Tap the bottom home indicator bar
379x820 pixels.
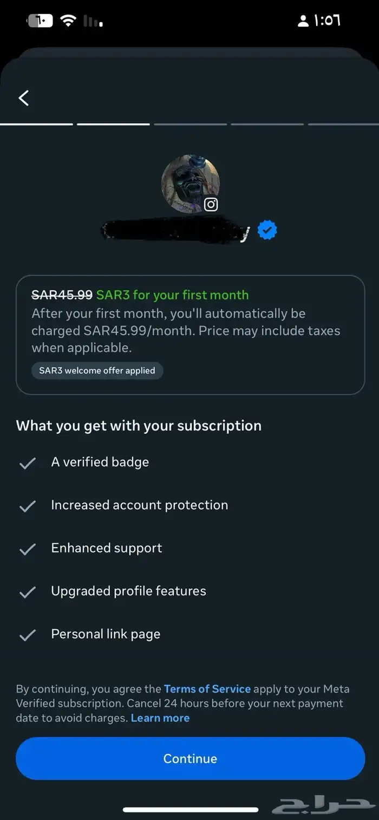191,810
